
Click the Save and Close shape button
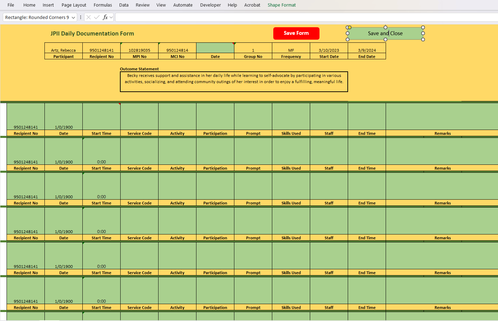[385, 33]
